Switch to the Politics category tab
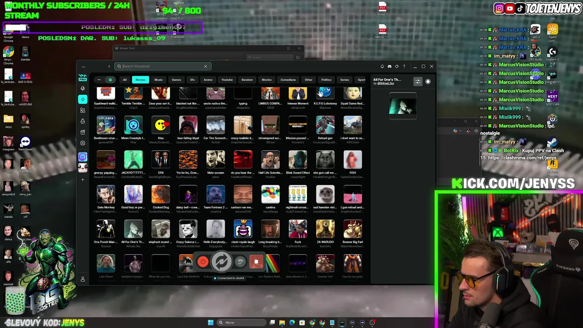Screen dimensions: 583x328 [326, 80]
